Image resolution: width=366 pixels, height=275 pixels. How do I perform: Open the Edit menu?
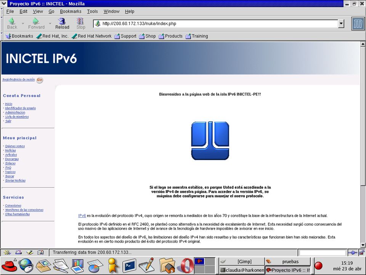pyautogui.click(x=23, y=11)
